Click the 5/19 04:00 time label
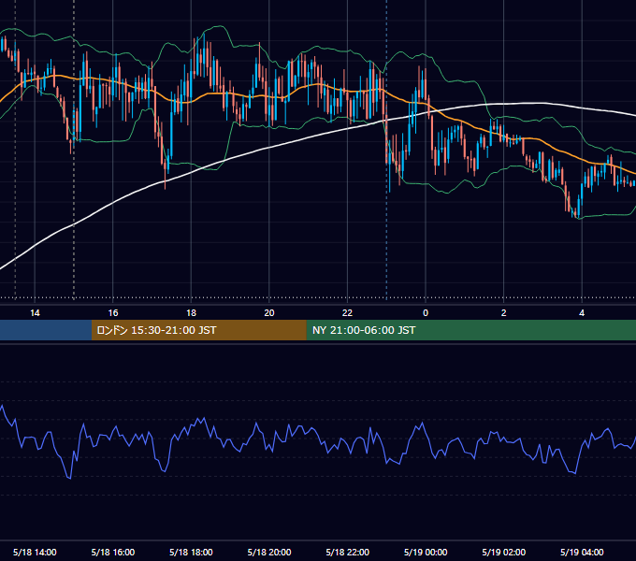 582,552
